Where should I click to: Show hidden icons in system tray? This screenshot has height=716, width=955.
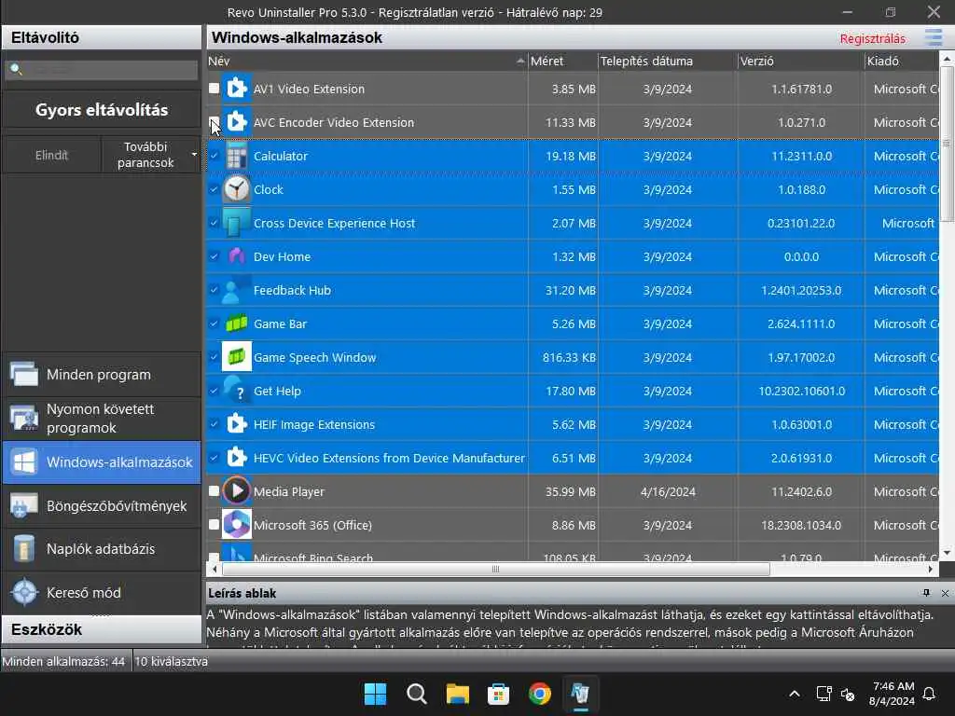(x=795, y=694)
